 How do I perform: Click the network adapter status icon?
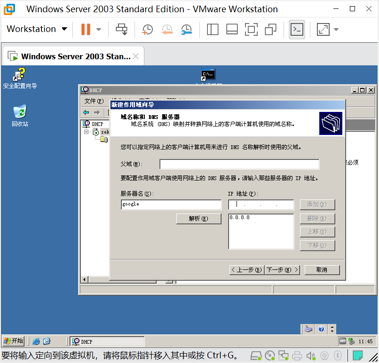(283, 355)
